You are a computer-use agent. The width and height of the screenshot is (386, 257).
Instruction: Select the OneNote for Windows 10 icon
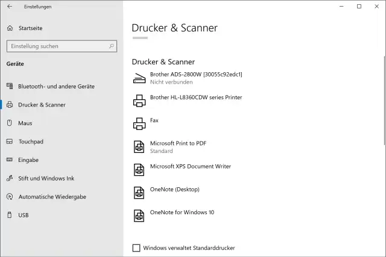(139, 215)
